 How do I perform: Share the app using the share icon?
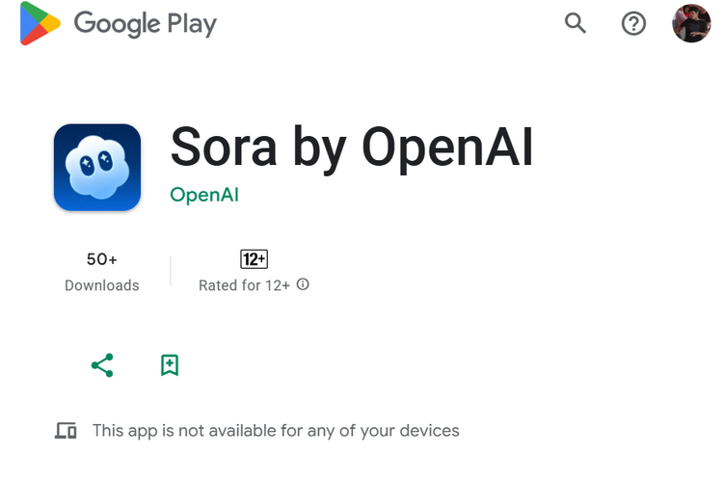tap(102, 365)
